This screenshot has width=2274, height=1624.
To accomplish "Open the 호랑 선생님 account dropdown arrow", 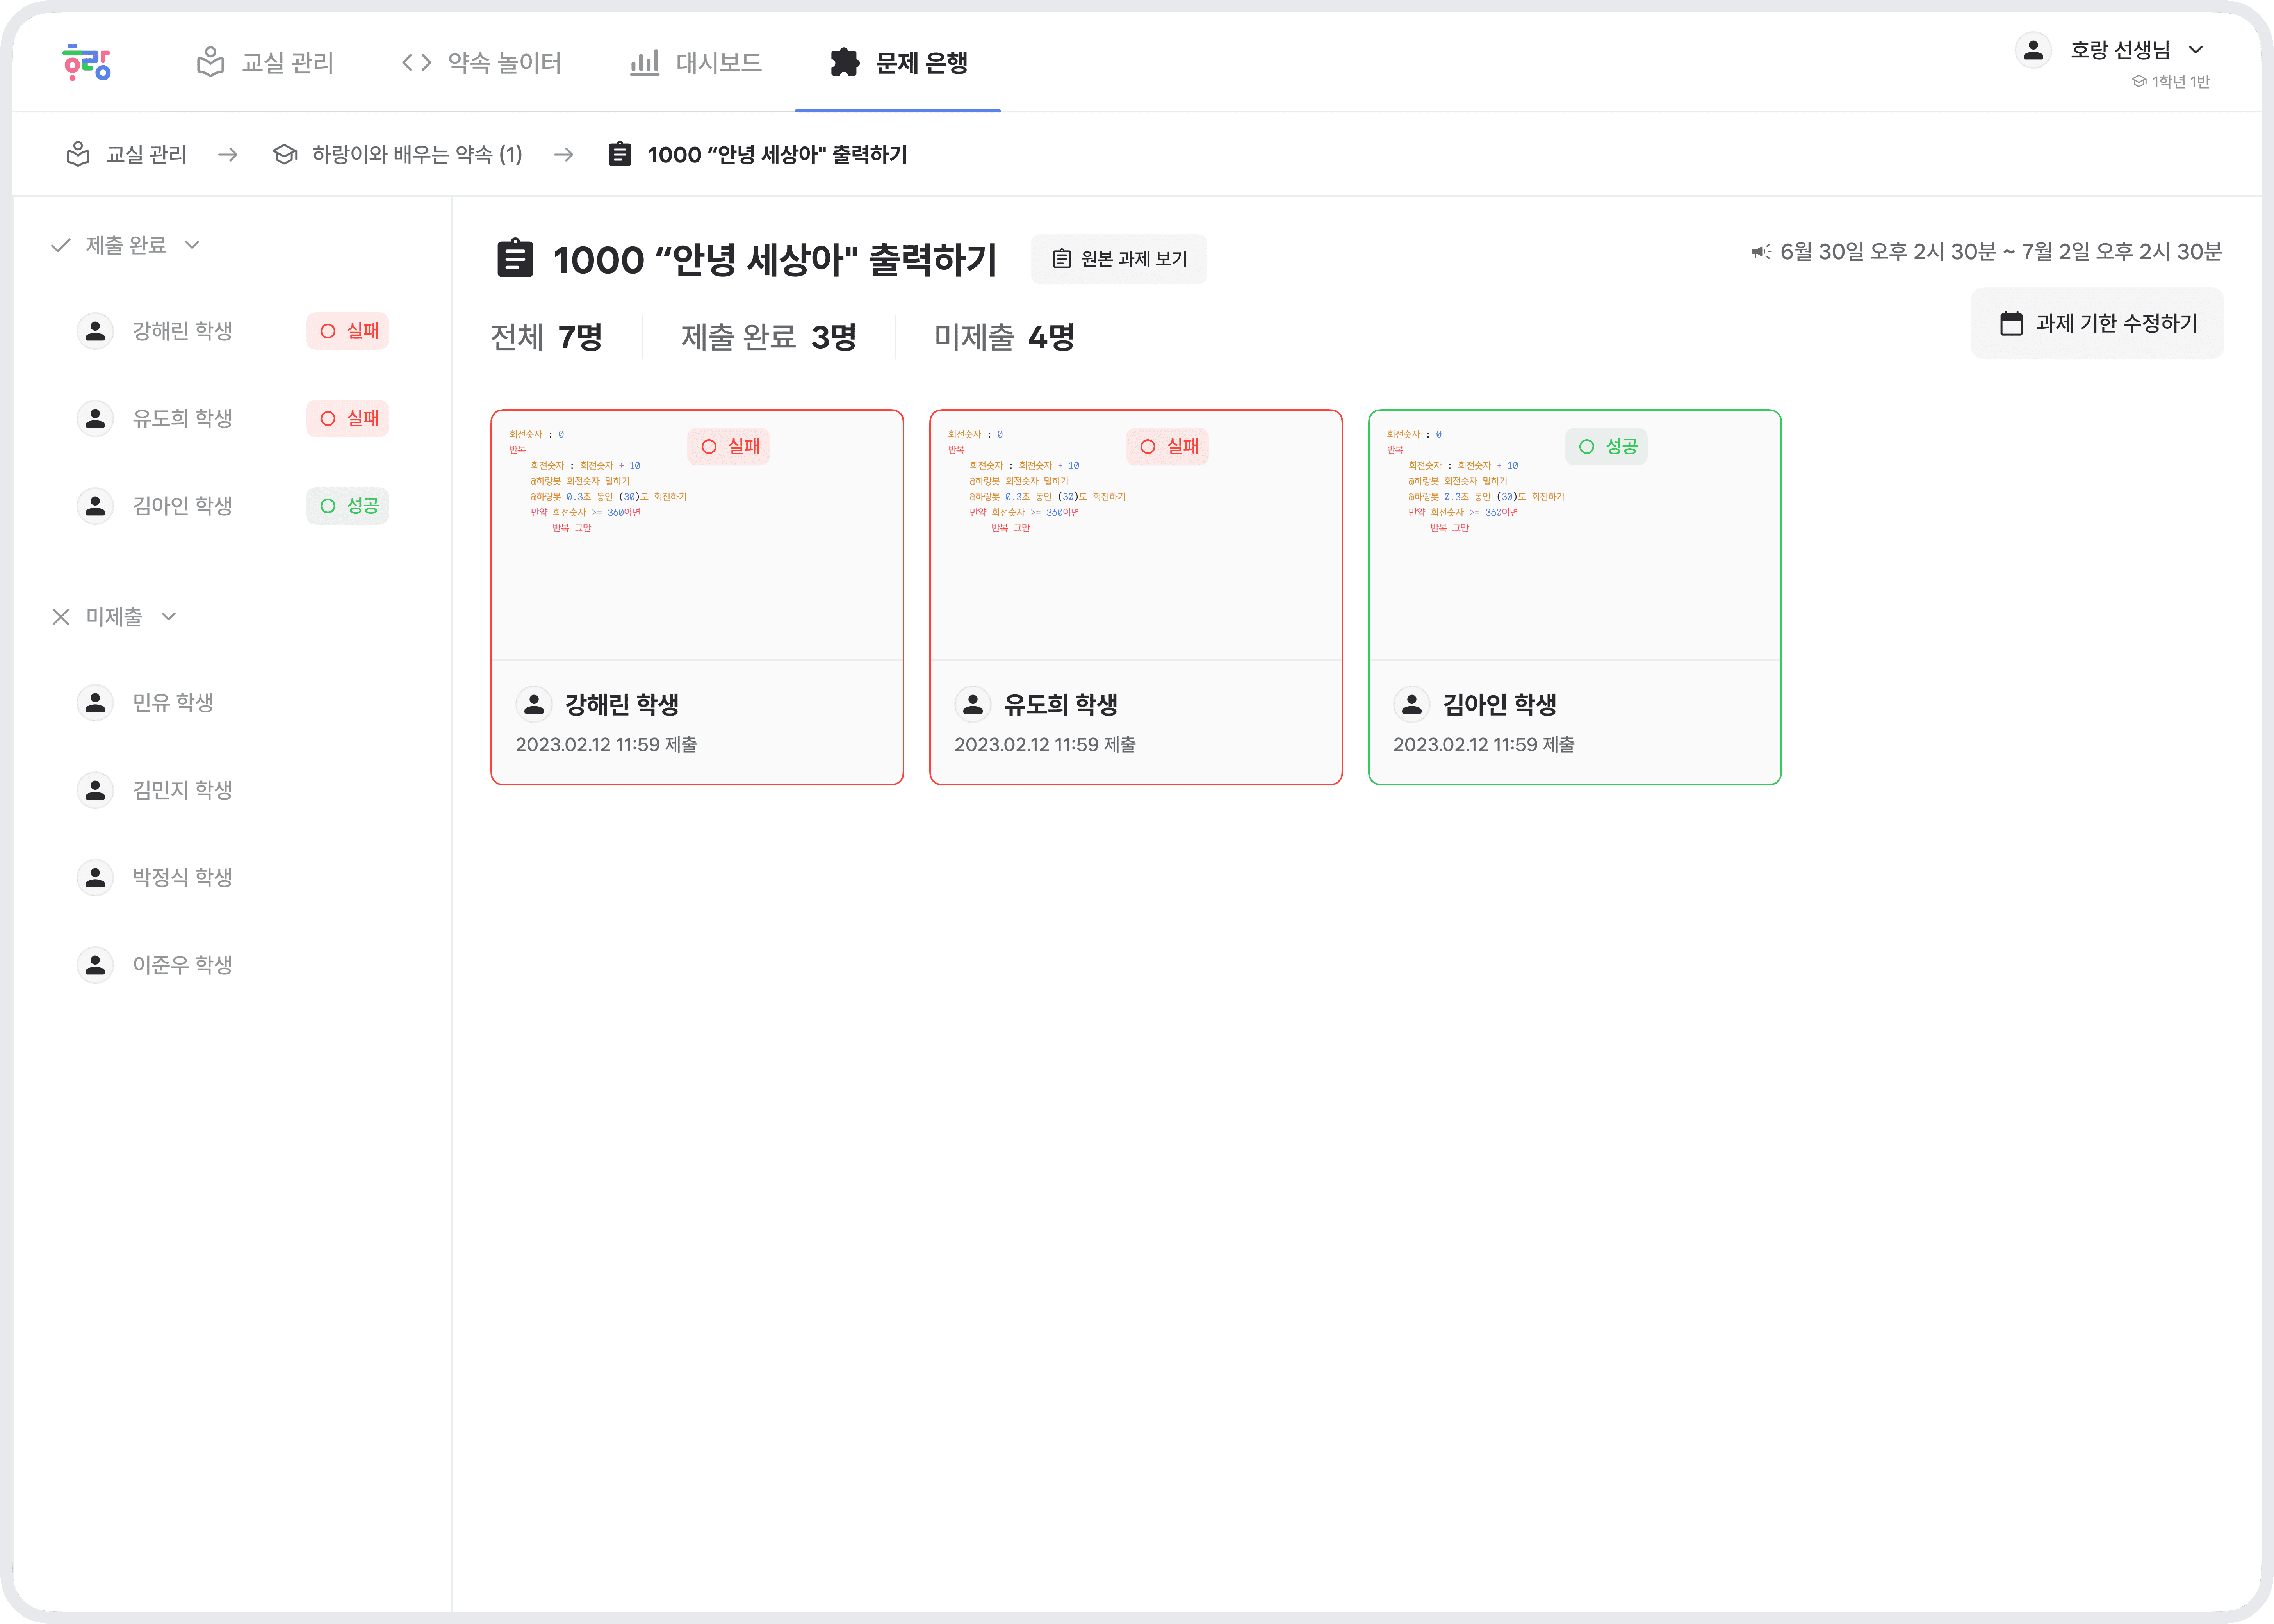I will (x=2196, y=50).
